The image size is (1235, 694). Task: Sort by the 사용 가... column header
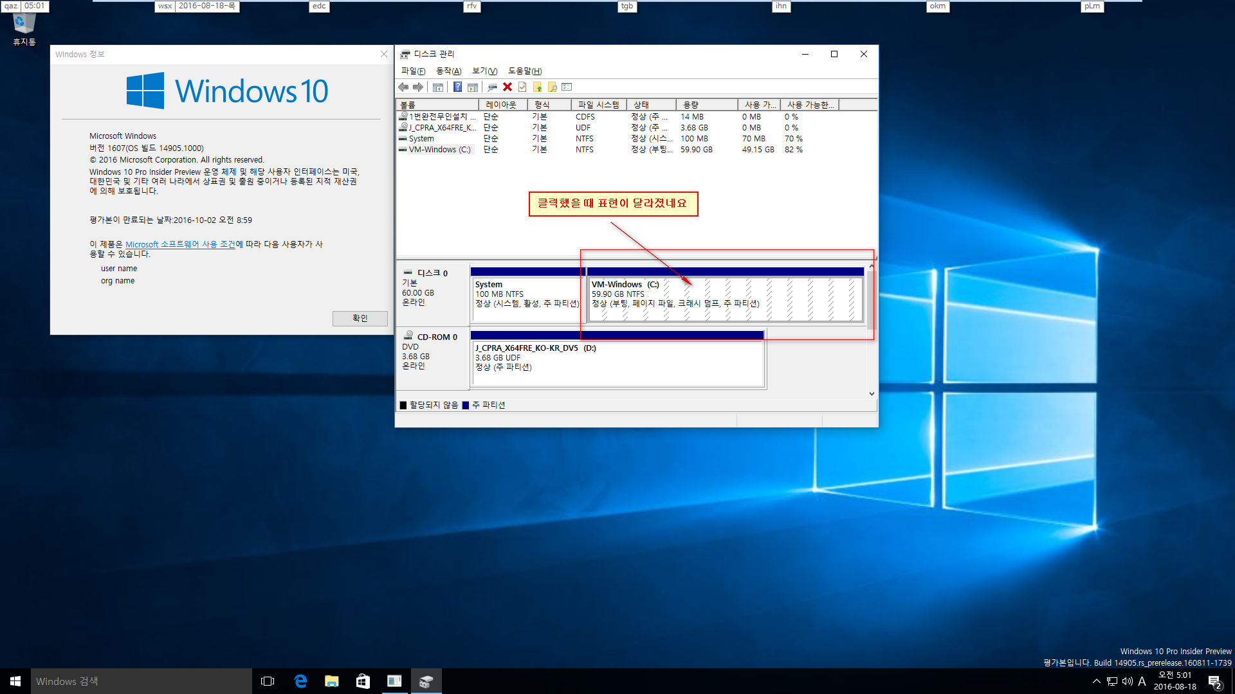click(760, 105)
